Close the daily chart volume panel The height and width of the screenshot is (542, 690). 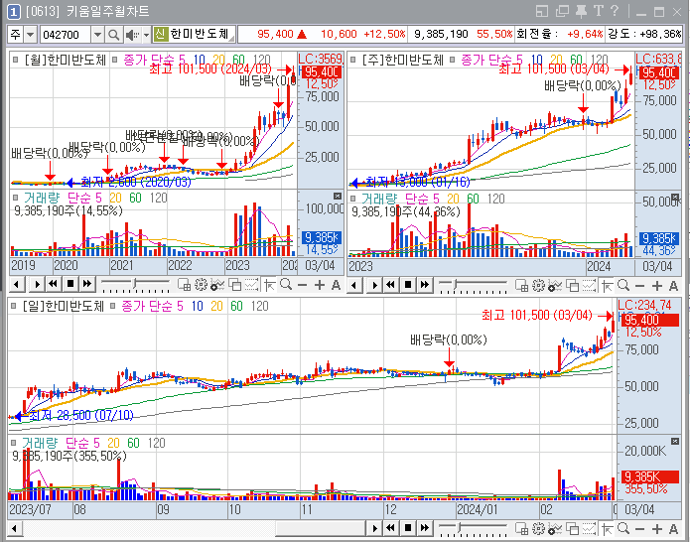(675, 441)
